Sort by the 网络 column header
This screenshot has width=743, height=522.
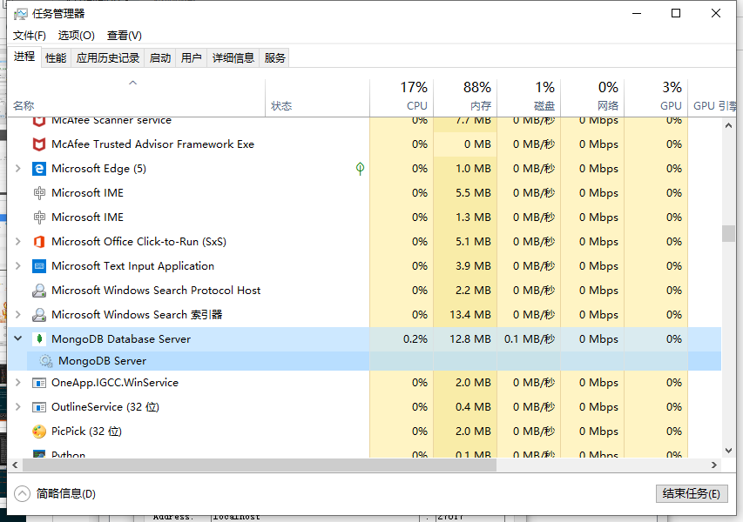tap(592, 97)
